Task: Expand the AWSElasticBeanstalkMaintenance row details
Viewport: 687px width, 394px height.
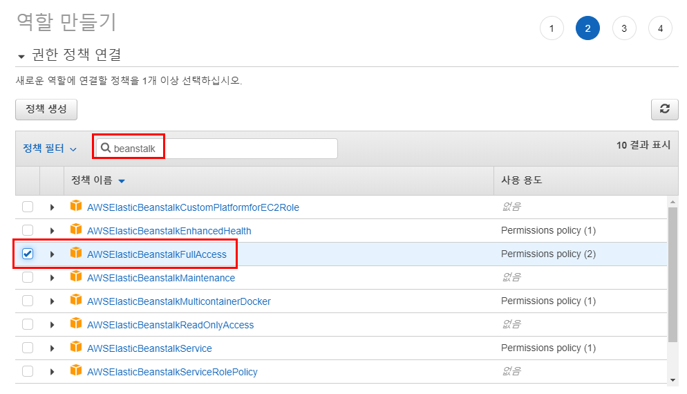Action: [52, 278]
